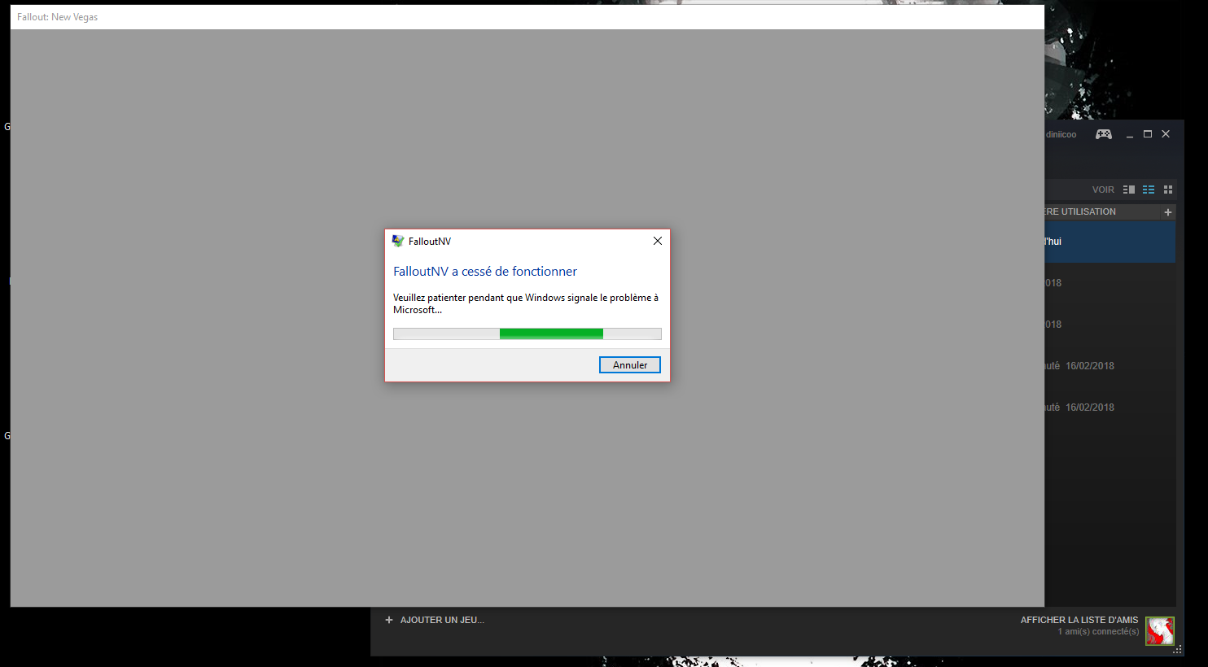Click the plus icon before AJOUTER UN JEU

click(x=389, y=620)
